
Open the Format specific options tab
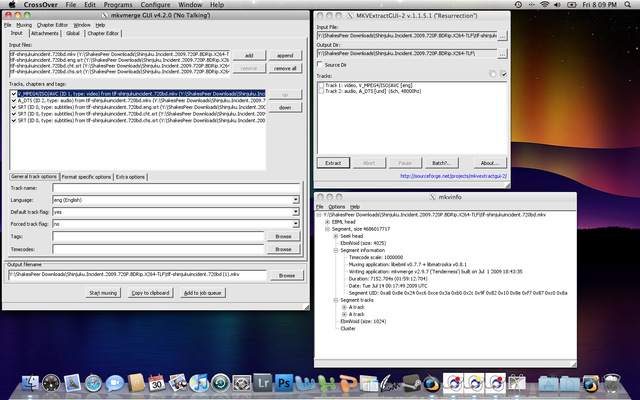pyautogui.click(x=86, y=177)
